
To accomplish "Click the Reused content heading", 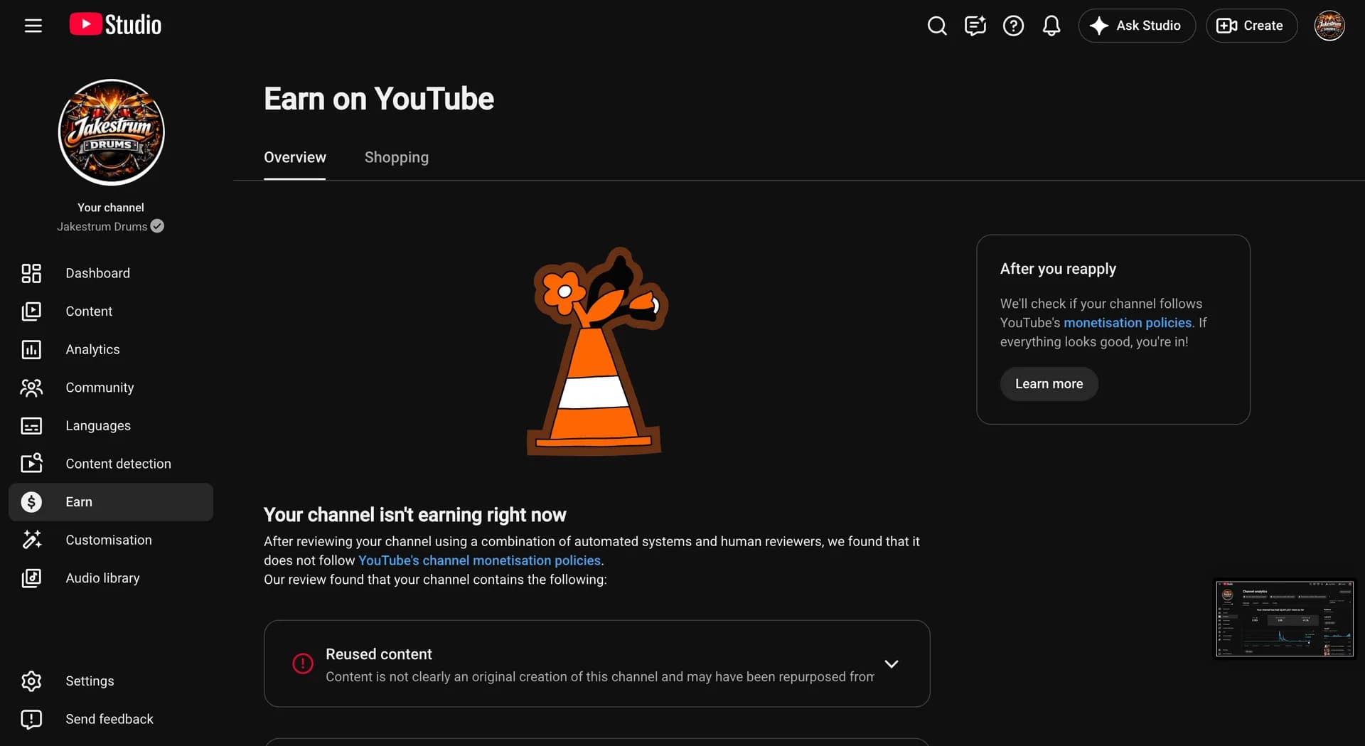I will [379, 654].
